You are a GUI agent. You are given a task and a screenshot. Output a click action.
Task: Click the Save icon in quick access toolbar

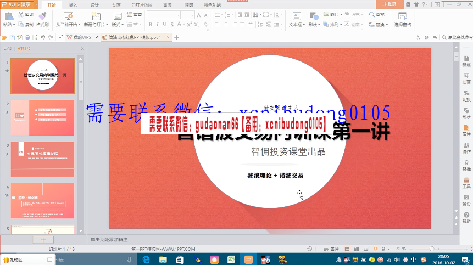[12, 37]
